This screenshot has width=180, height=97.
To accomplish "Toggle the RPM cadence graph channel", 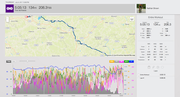I will (112, 61).
